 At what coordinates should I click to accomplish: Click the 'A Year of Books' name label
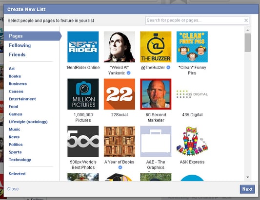coord(119,162)
